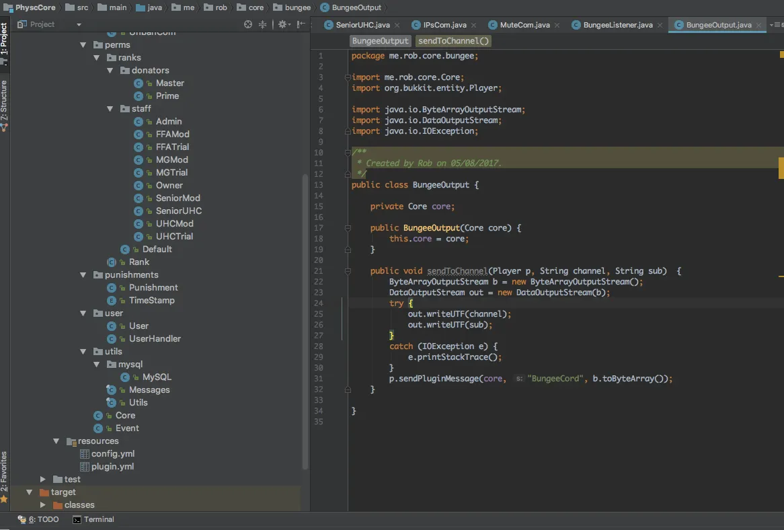Click the bungee breadcrumb in navigation bar
The width and height of the screenshot is (784, 530).
pos(296,7)
